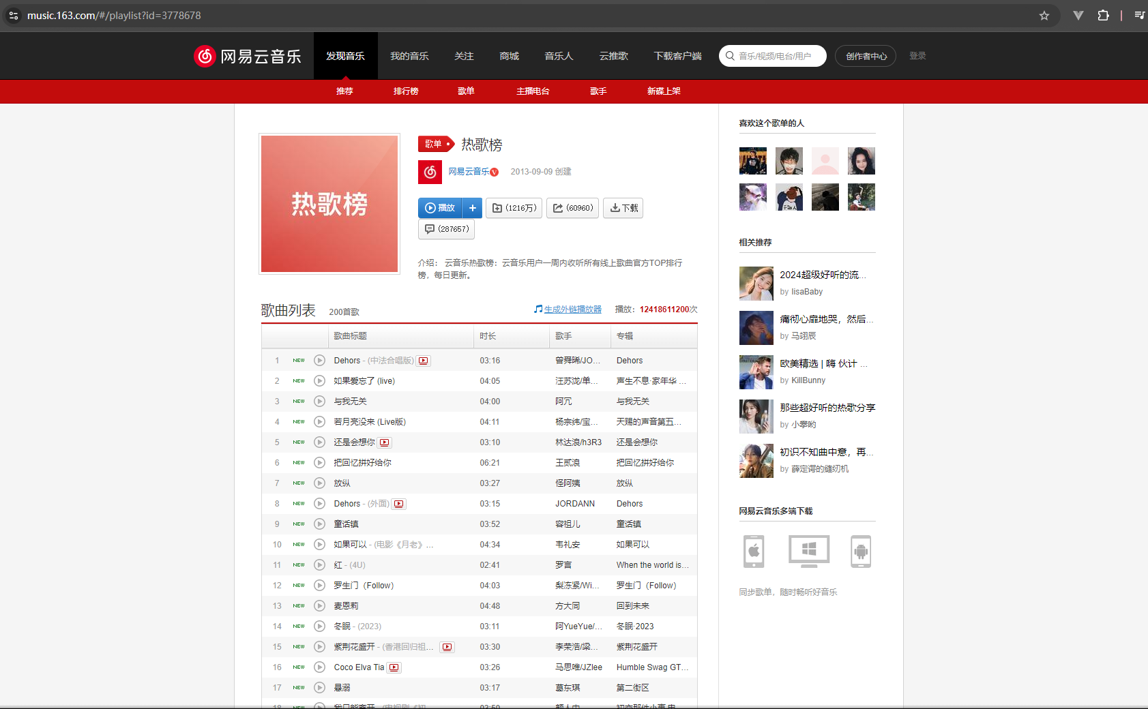
Task: Open 主播电台 in subnav
Action: (x=533, y=91)
